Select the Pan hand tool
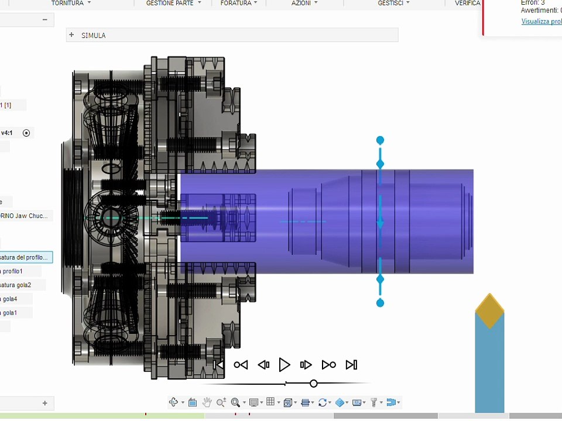This screenshot has height=421, width=562. pyautogui.click(x=207, y=402)
